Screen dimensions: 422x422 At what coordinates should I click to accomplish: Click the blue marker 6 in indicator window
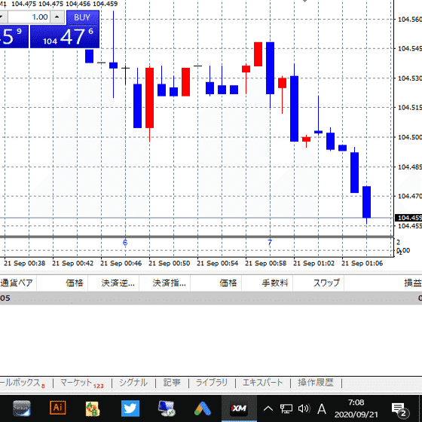125,243
